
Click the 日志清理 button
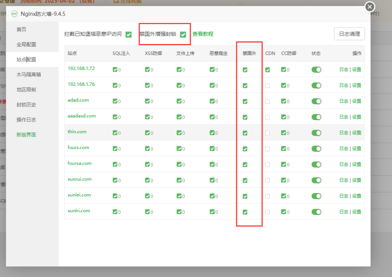(x=349, y=34)
